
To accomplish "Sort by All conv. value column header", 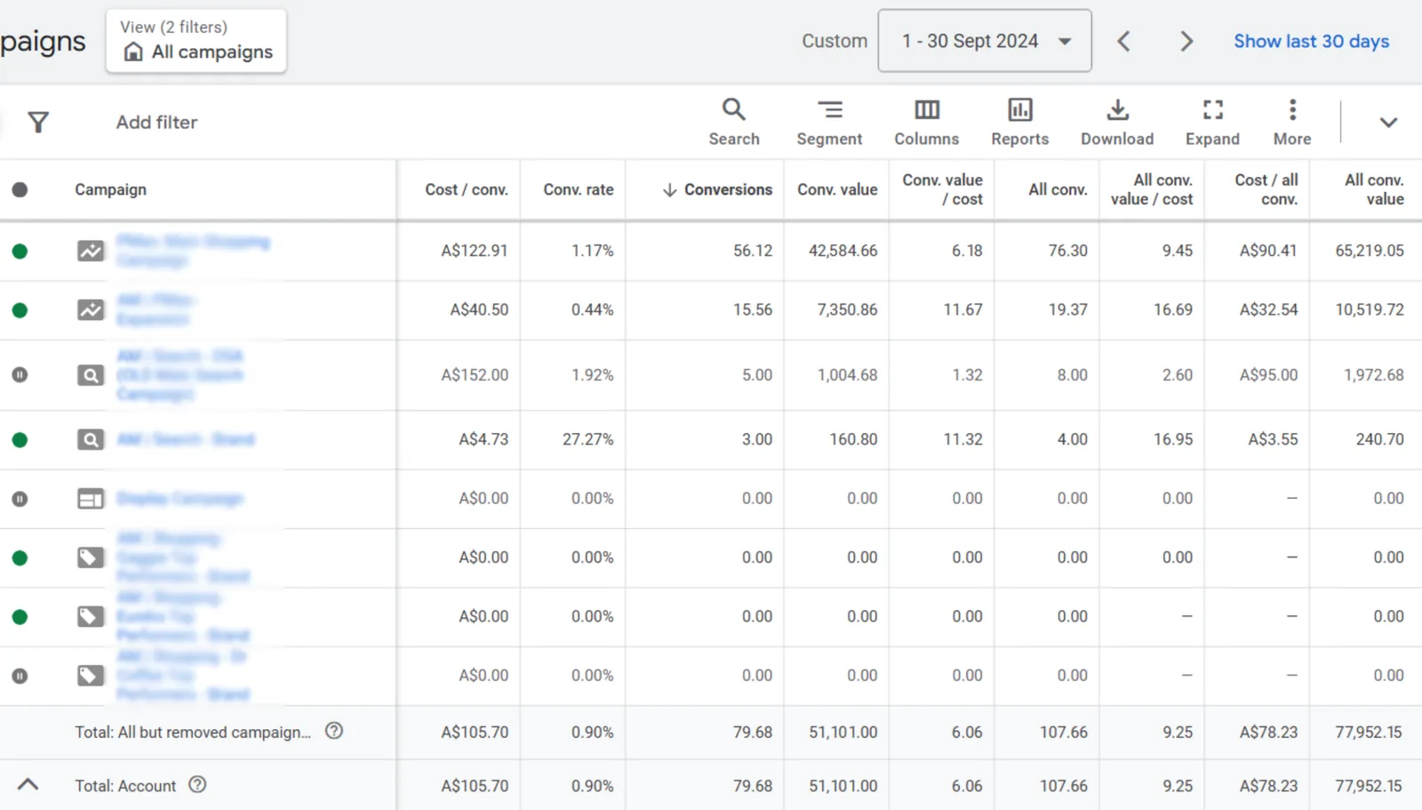I will pyautogui.click(x=1374, y=189).
